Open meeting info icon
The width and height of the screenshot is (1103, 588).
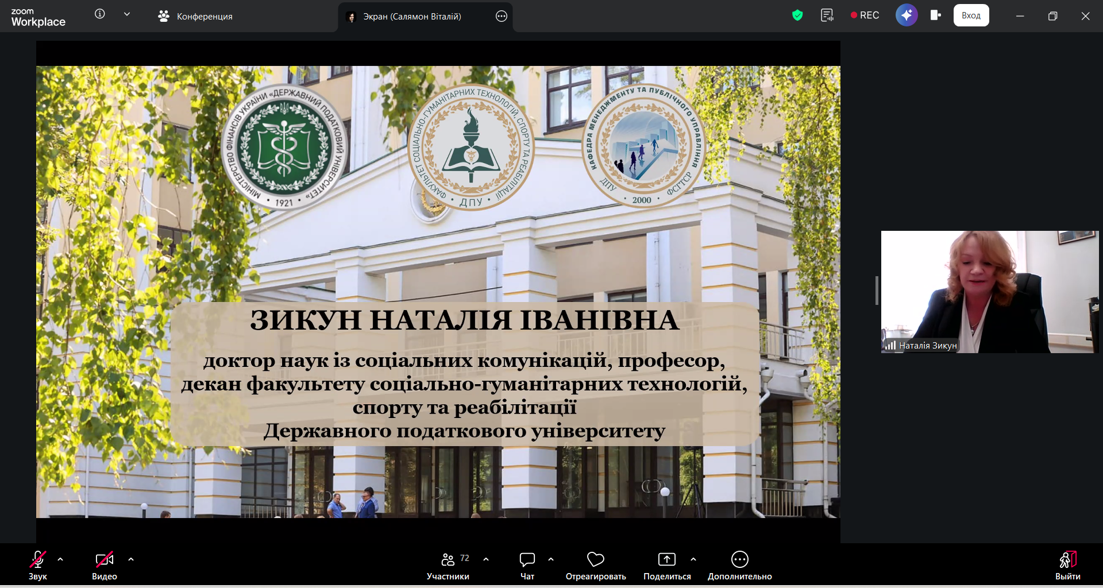pyautogui.click(x=100, y=14)
